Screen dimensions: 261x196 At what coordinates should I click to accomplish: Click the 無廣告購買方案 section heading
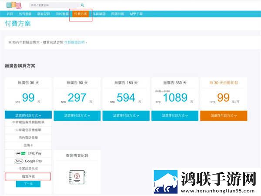[20, 66]
